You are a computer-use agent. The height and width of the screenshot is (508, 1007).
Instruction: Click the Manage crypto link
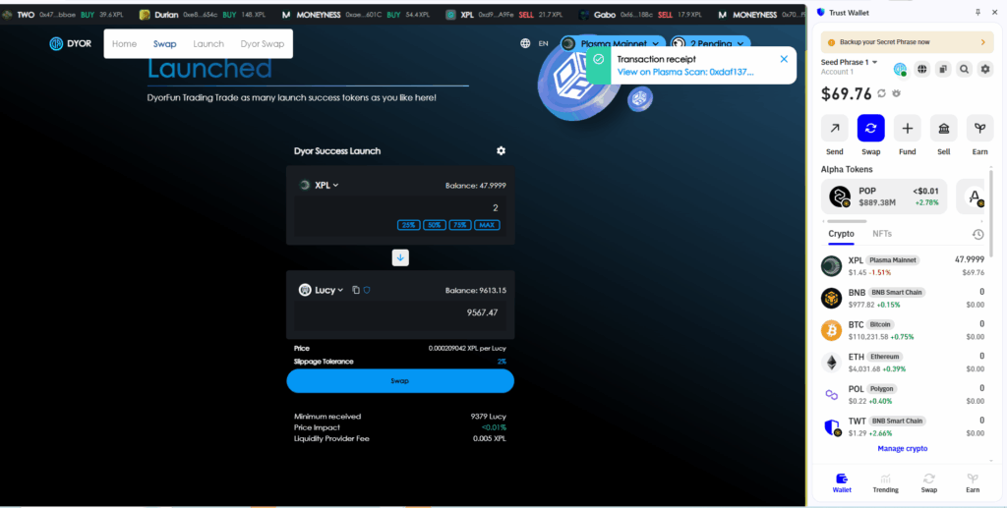click(903, 448)
